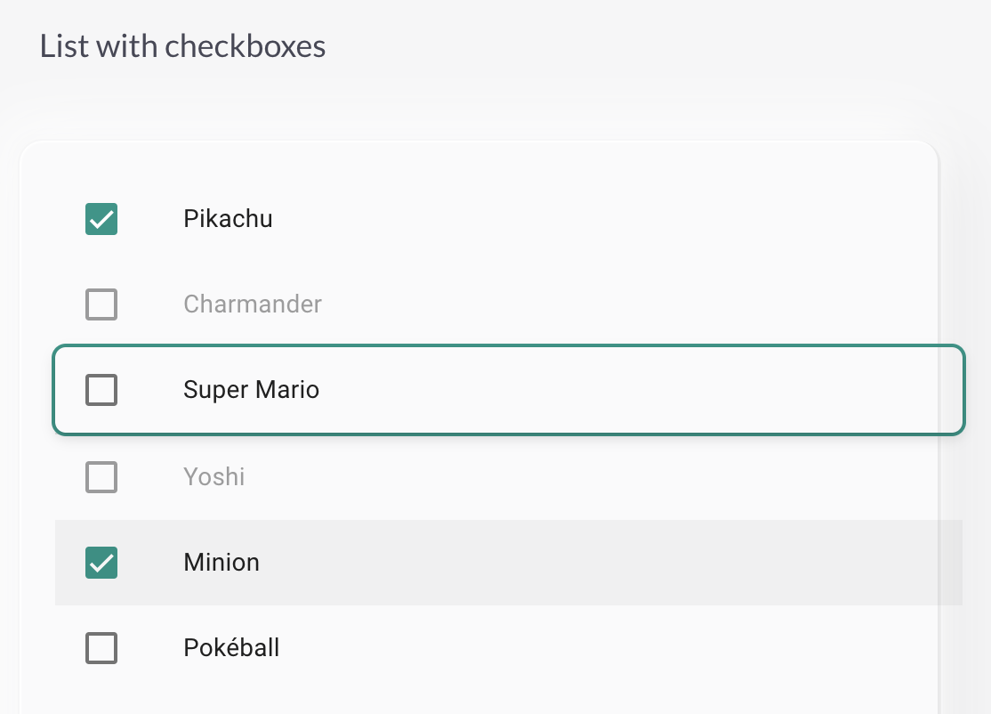The width and height of the screenshot is (991, 714).
Task: Click the grayed-out Yoshi label
Action: pyautogui.click(x=214, y=477)
